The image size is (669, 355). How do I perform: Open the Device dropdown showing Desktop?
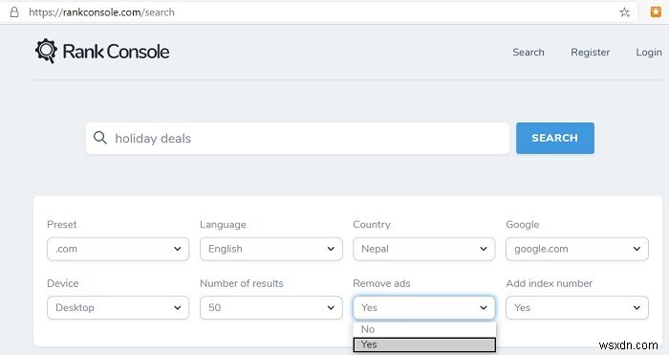(x=118, y=307)
